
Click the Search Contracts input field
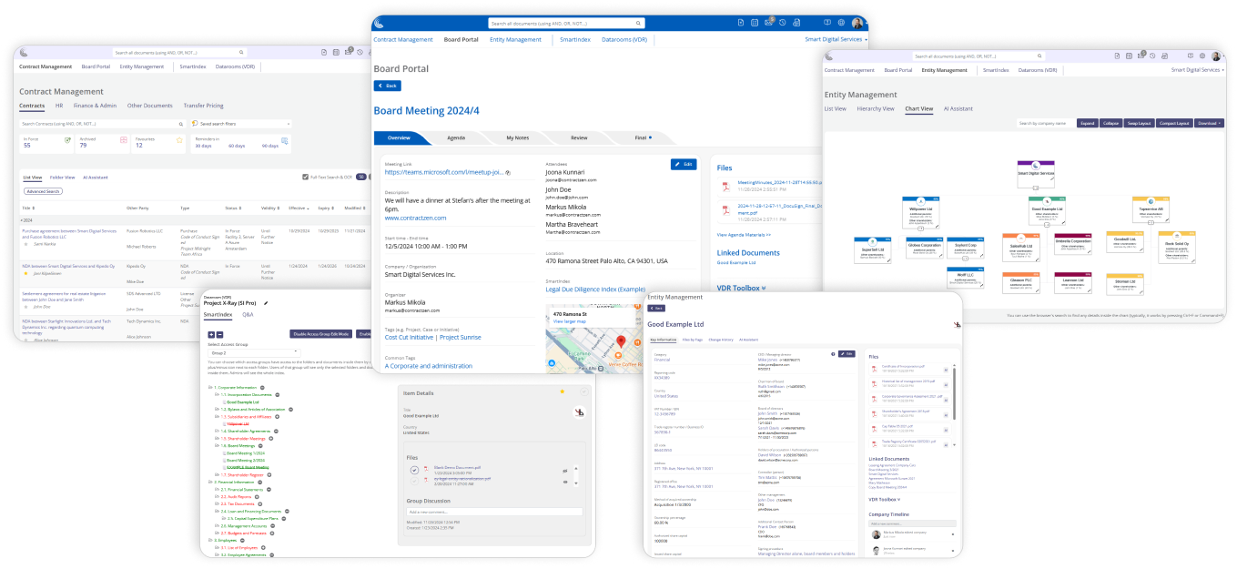click(x=101, y=123)
